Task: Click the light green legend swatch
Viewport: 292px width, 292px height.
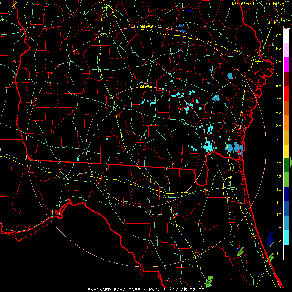Action: pyautogui.click(x=286, y=180)
